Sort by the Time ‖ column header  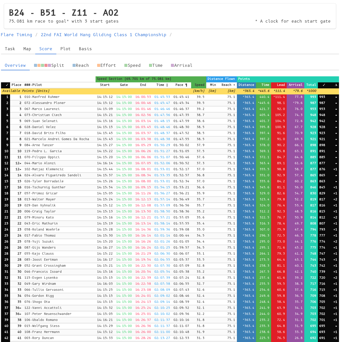[x=162, y=85]
